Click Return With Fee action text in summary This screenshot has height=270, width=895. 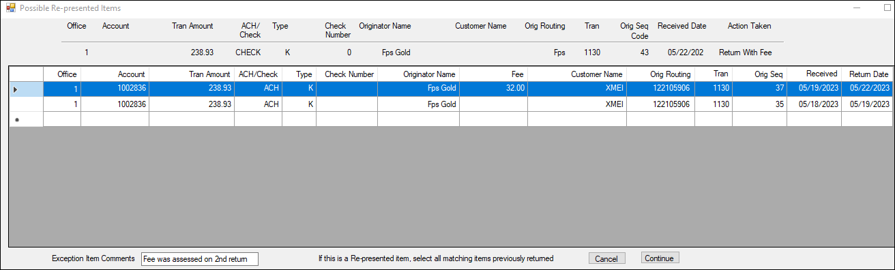[745, 52]
